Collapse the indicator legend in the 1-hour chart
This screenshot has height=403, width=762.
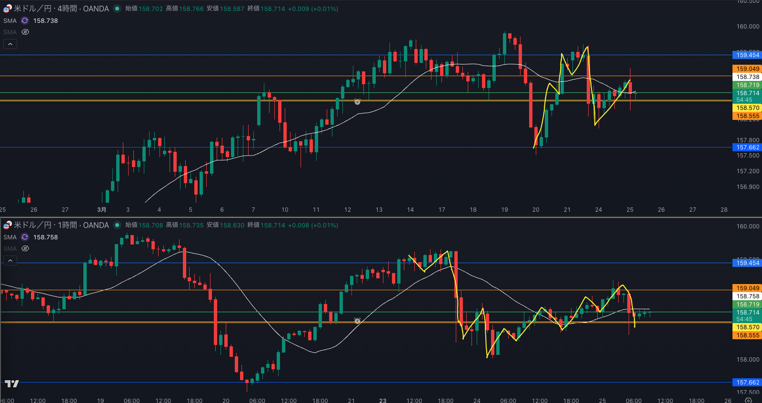pos(10,260)
